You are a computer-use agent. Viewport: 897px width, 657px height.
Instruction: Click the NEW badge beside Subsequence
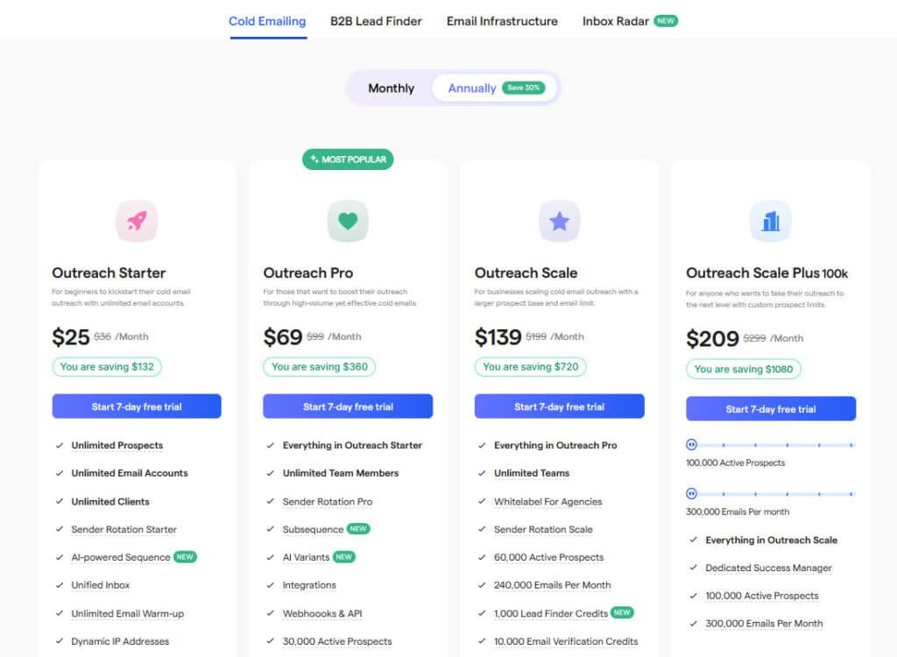point(358,529)
